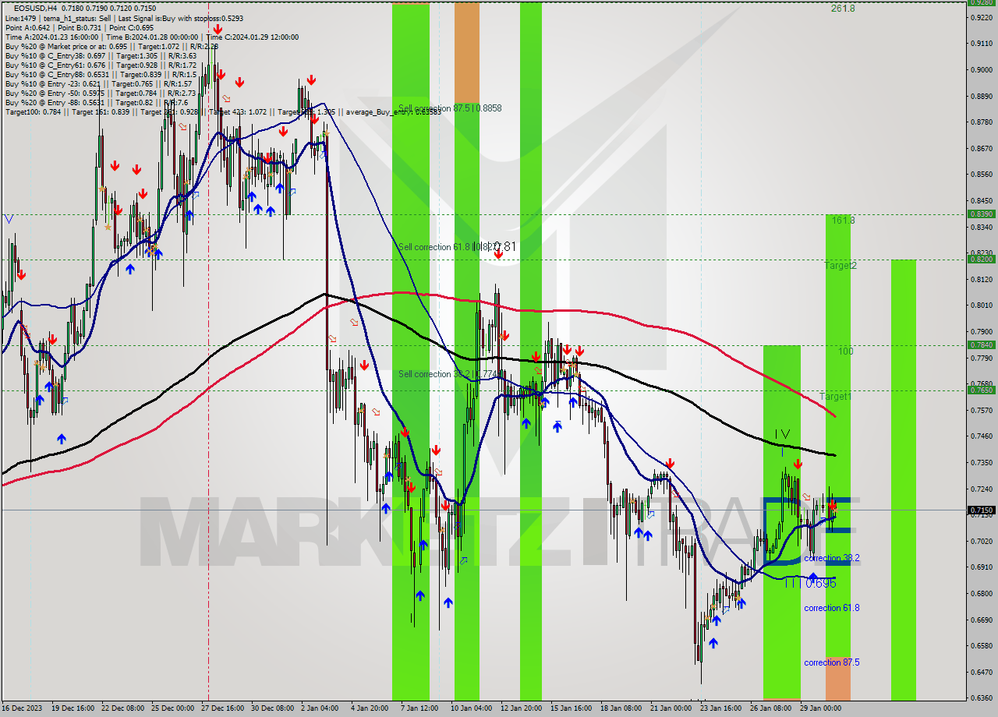Select the Target1 label
Screen dimensions: 998x717
835,397
